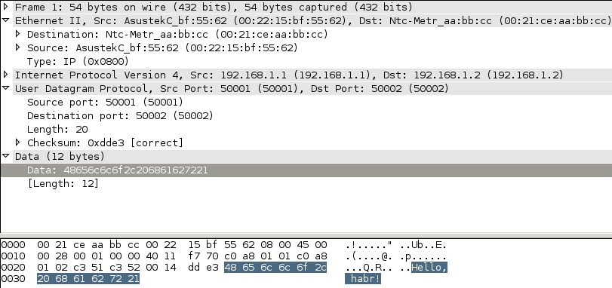Click hex byte 08 in row 0000

tap(266, 245)
